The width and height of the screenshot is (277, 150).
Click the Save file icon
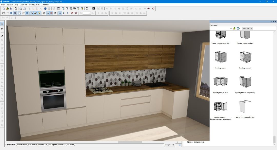click(11, 8)
